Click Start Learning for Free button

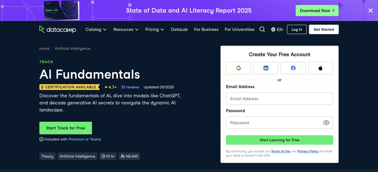tap(279, 140)
